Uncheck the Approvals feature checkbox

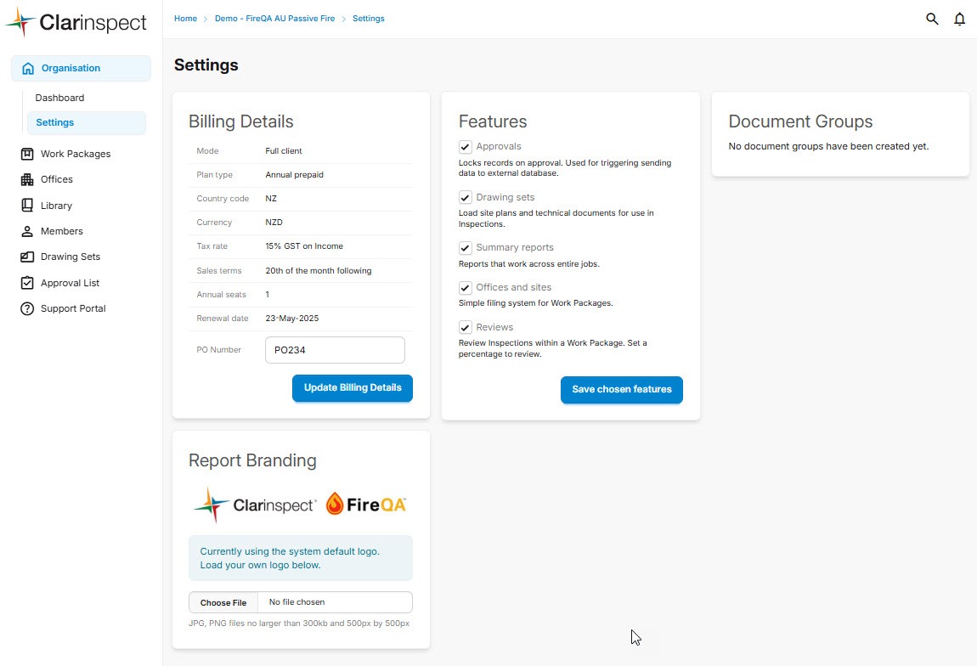click(466, 147)
